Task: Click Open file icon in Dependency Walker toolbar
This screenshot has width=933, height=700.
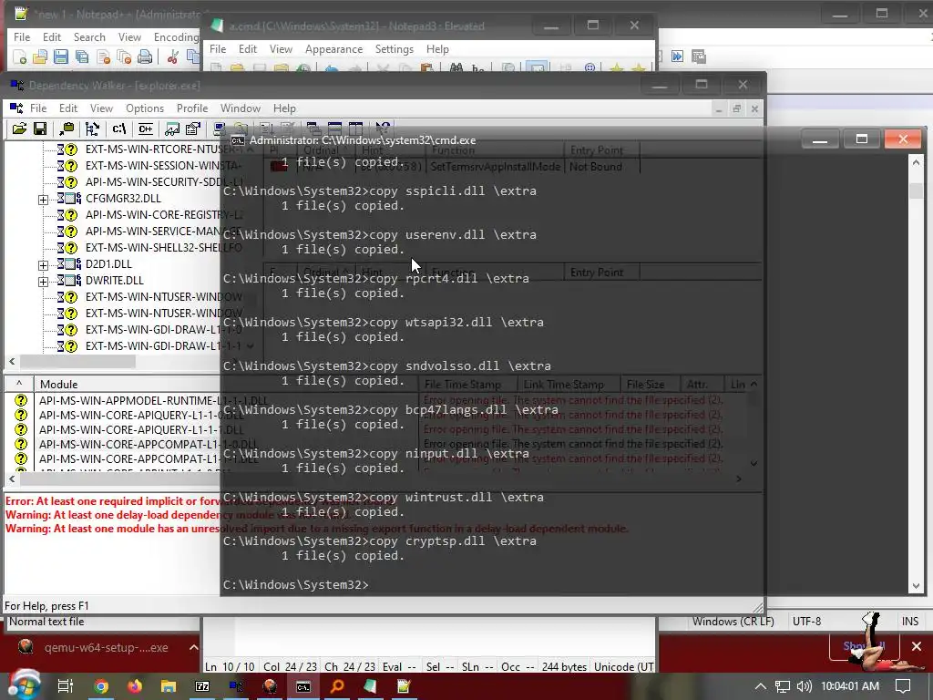Action: click(x=19, y=129)
